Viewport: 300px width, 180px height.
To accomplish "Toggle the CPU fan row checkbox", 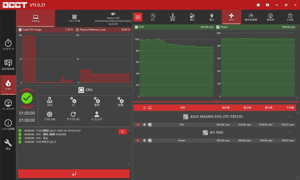I will (138, 125).
